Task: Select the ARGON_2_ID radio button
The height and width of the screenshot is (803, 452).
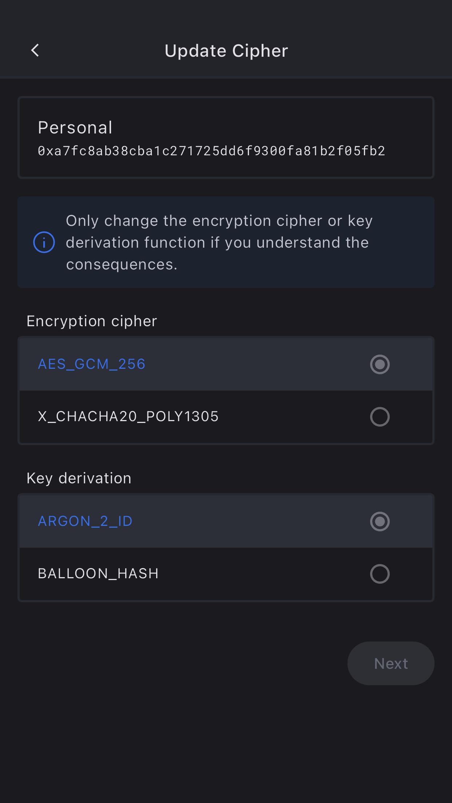Action: pyautogui.click(x=380, y=522)
